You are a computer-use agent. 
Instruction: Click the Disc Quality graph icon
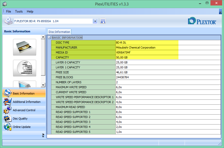click(8, 119)
